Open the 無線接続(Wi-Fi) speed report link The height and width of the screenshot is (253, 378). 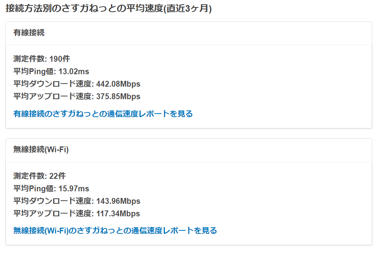(x=115, y=230)
